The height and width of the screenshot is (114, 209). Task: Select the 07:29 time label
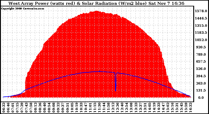pyautogui.click(x=22, y=108)
